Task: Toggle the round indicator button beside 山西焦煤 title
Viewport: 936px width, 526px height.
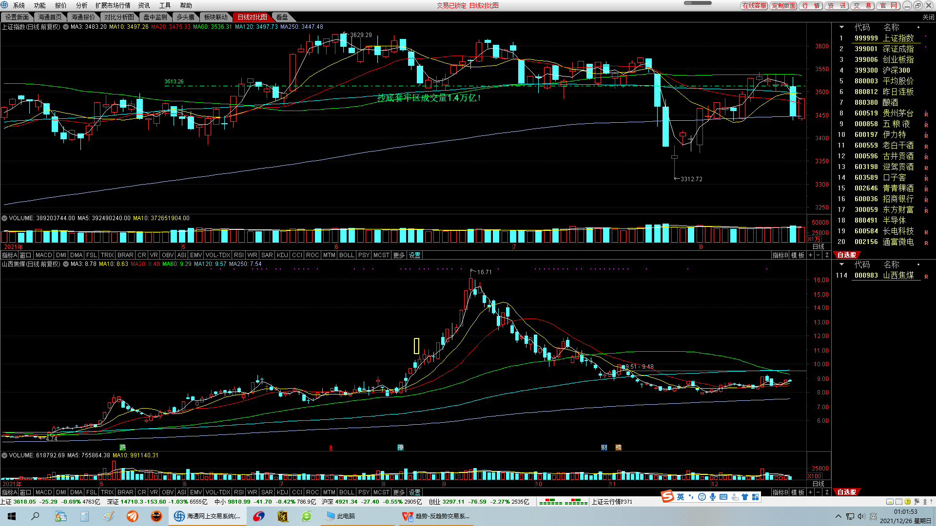Action: pos(66,264)
